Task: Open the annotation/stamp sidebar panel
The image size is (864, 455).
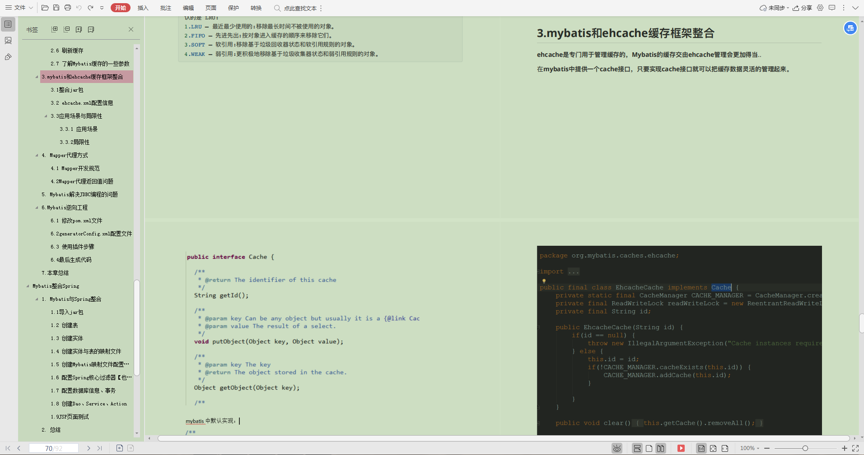Action: 8,57
